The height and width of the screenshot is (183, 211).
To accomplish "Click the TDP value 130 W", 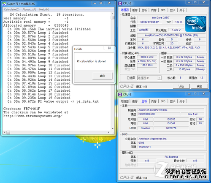I will [179, 22].
